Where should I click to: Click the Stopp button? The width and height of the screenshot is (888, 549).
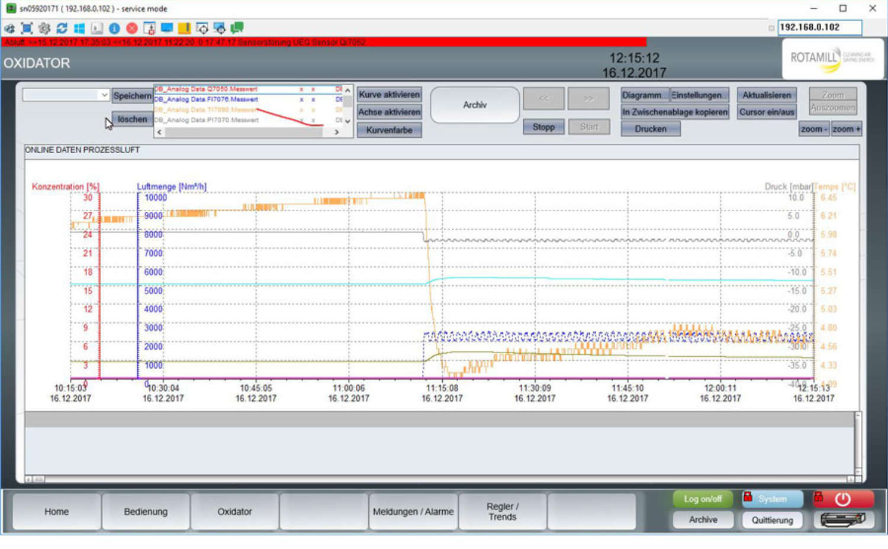click(543, 127)
